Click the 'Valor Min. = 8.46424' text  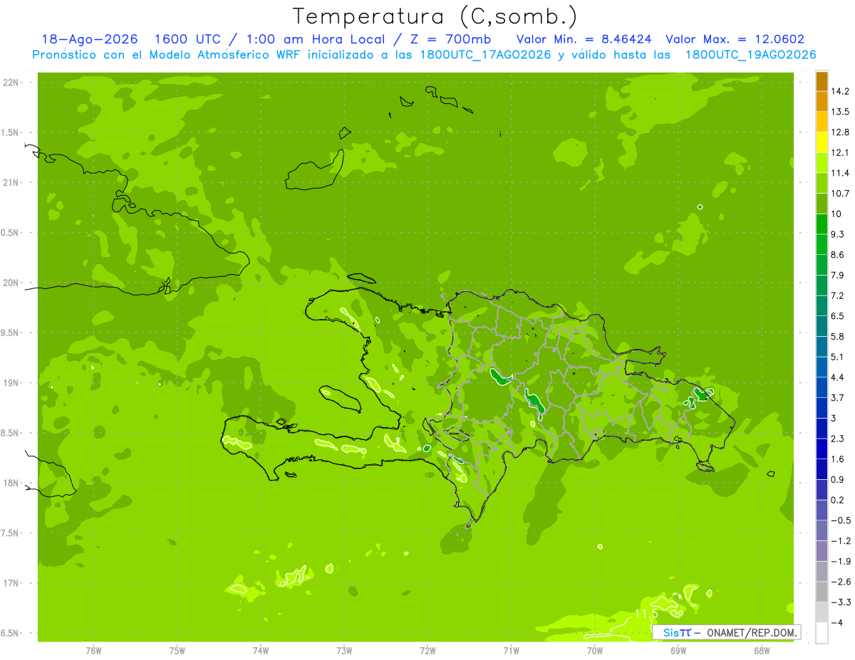584,39
